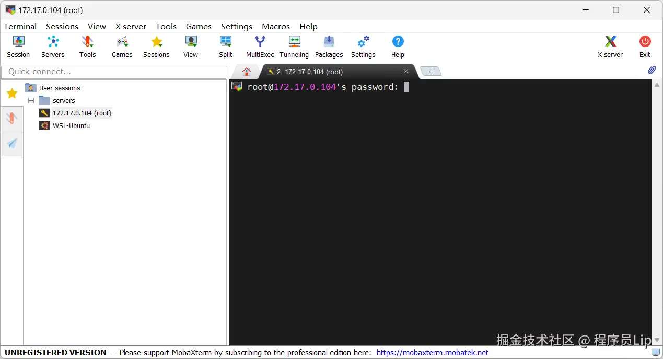
Task: Follow the mobaxterm.mobatek.net link
Action: click(x=433, y=353)
